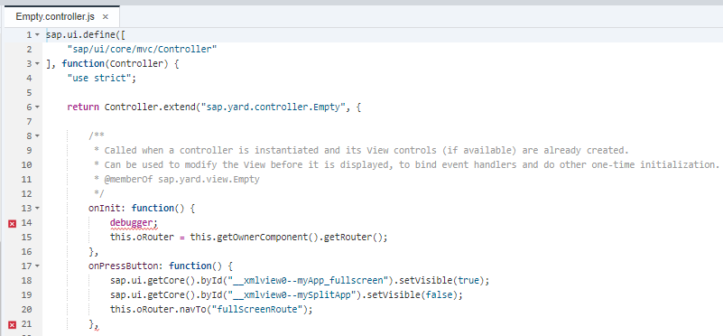Viewport: 723px width, 336px height.
Task: Click the onPressButton function name
Action: [x=123, y=266]
